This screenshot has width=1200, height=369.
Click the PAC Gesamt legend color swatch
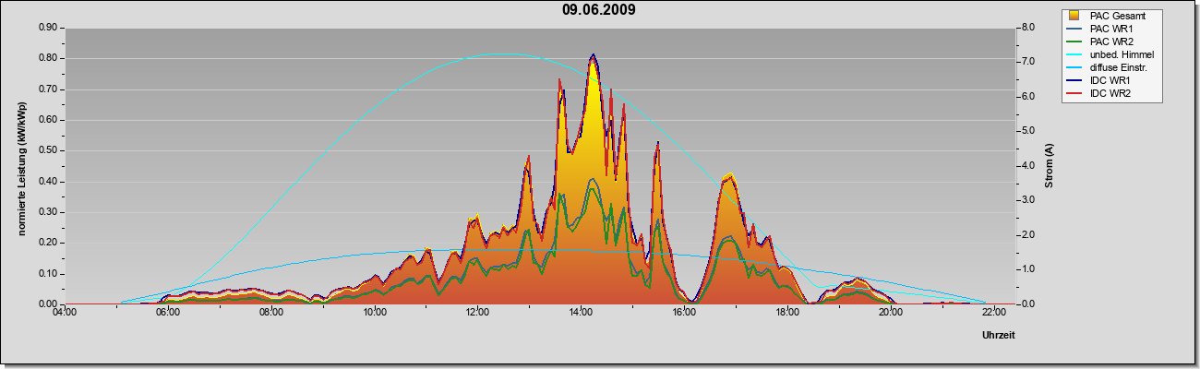1074,17
